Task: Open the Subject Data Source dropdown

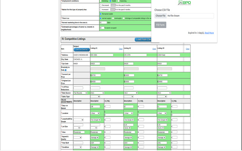Action: (81, 92)
